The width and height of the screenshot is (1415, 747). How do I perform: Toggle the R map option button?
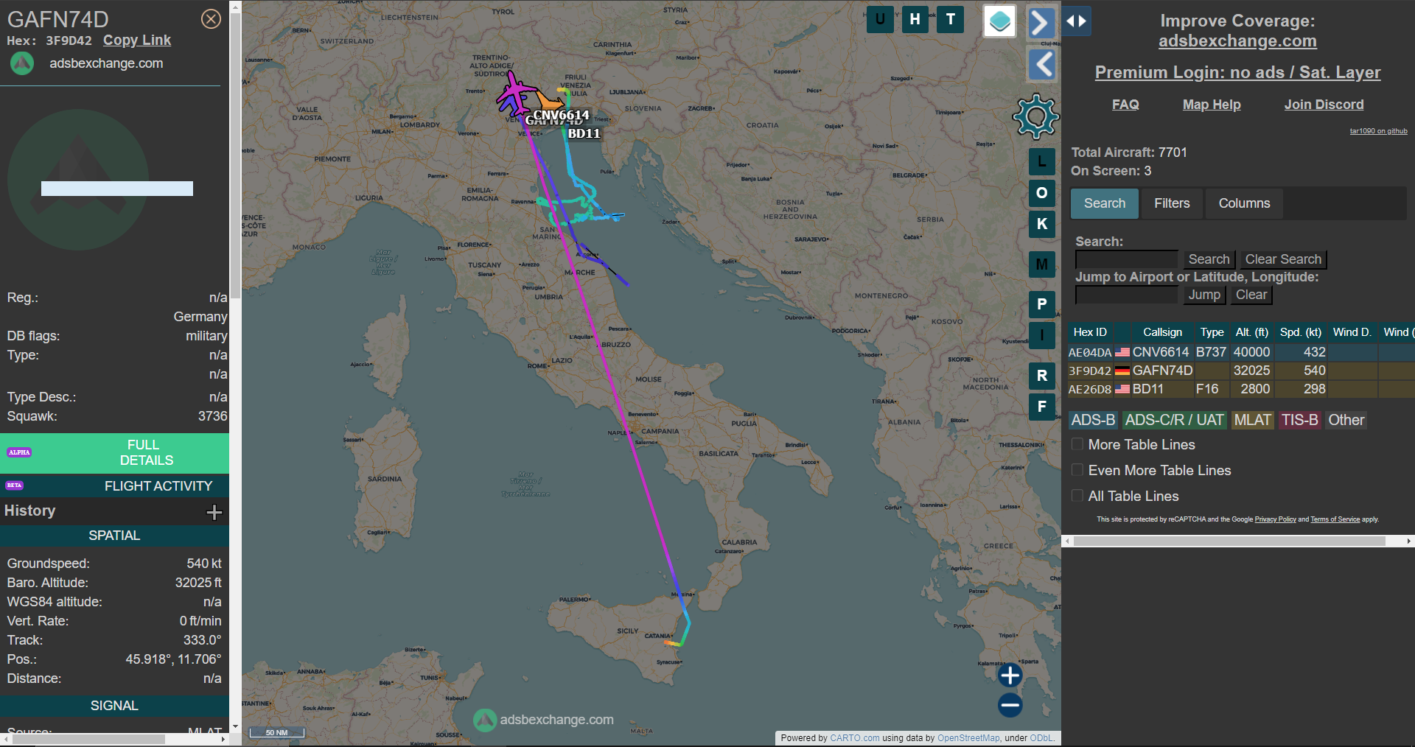pyautogui.click(x=1041, y=376)
